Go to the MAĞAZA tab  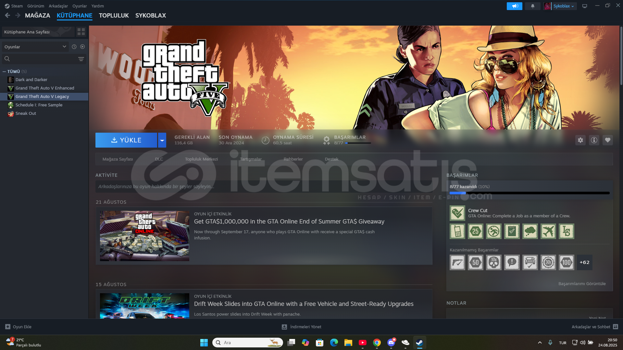(38, 15)
